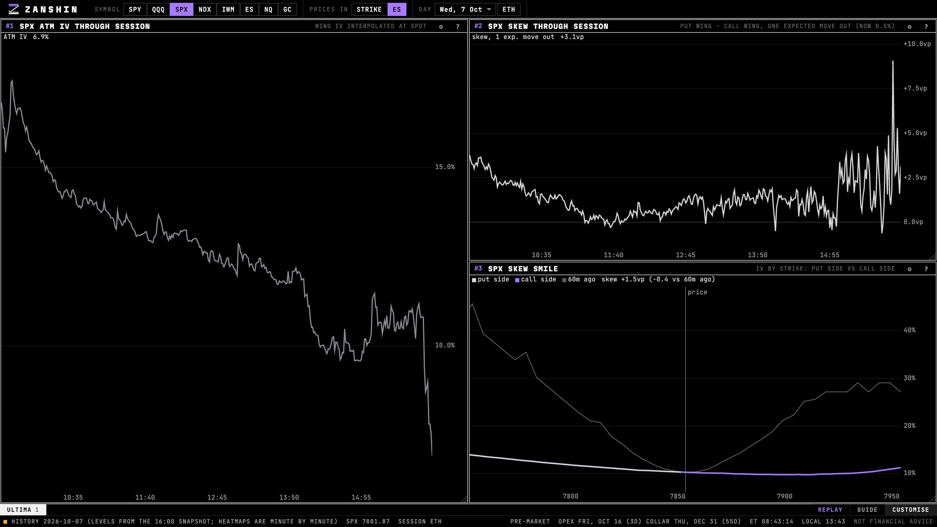Select ES symbol

coord(249,9)
